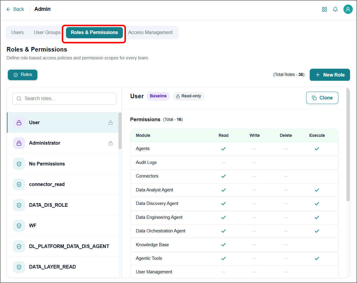Click the Roles shield button
The image size is (357, 283).
(x=23, y=75)
